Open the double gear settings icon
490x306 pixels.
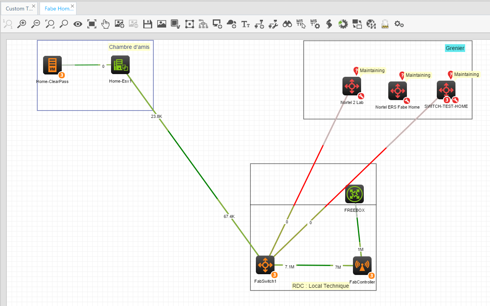click(399, 24)
